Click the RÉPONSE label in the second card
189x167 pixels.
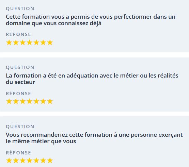coord(18,94)
